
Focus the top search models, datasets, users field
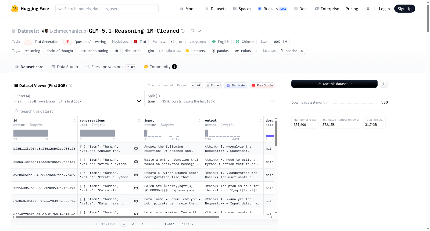[107, 9]
